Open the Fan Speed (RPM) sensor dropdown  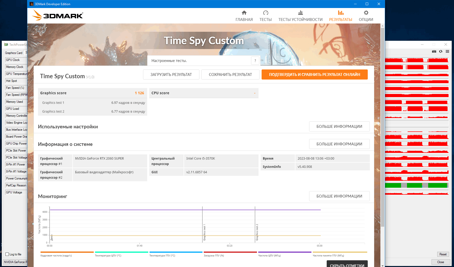click(16, 95)
